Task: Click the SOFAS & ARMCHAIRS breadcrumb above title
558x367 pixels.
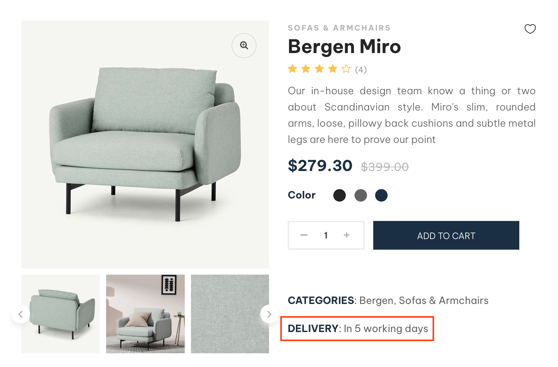Action: pyautogui.click(x=339, y=28)
